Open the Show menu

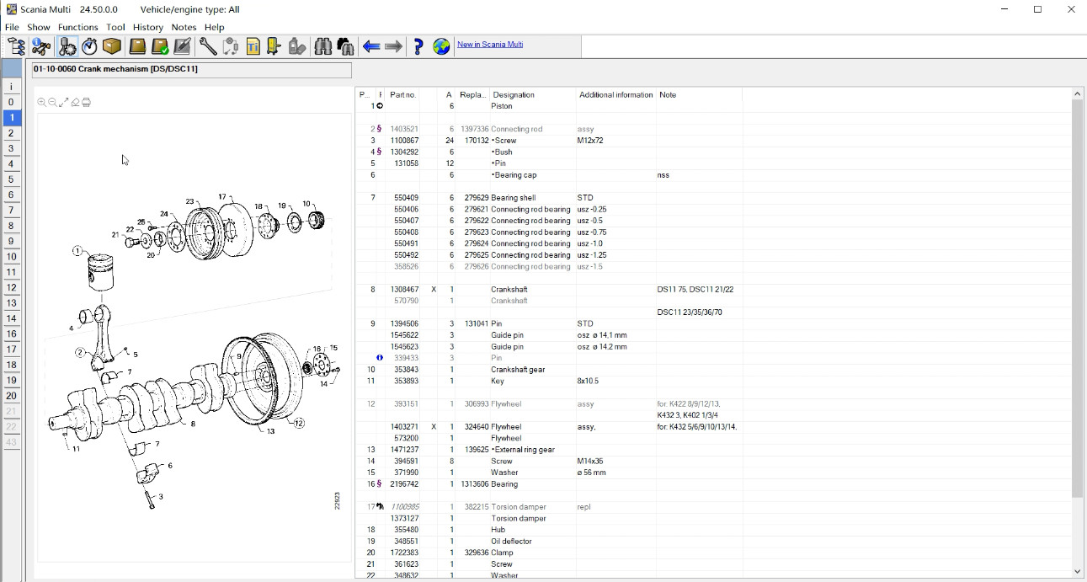(x=39, y=27)
